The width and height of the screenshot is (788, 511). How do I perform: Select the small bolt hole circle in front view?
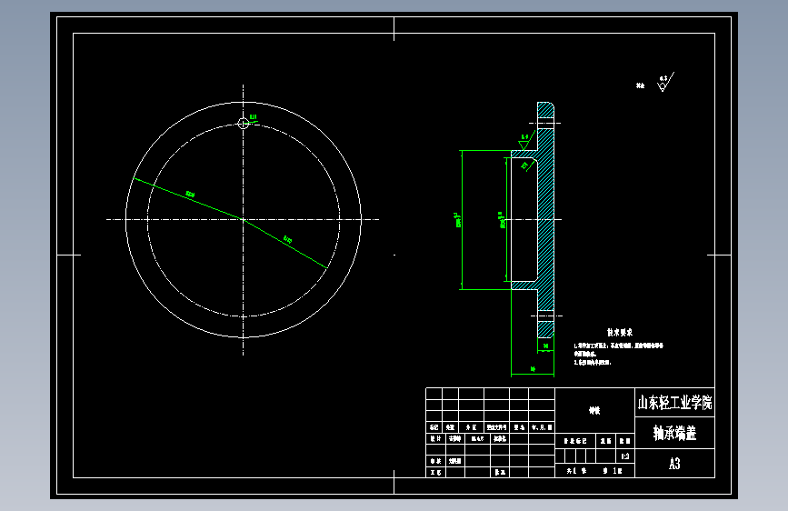point(243,124)
